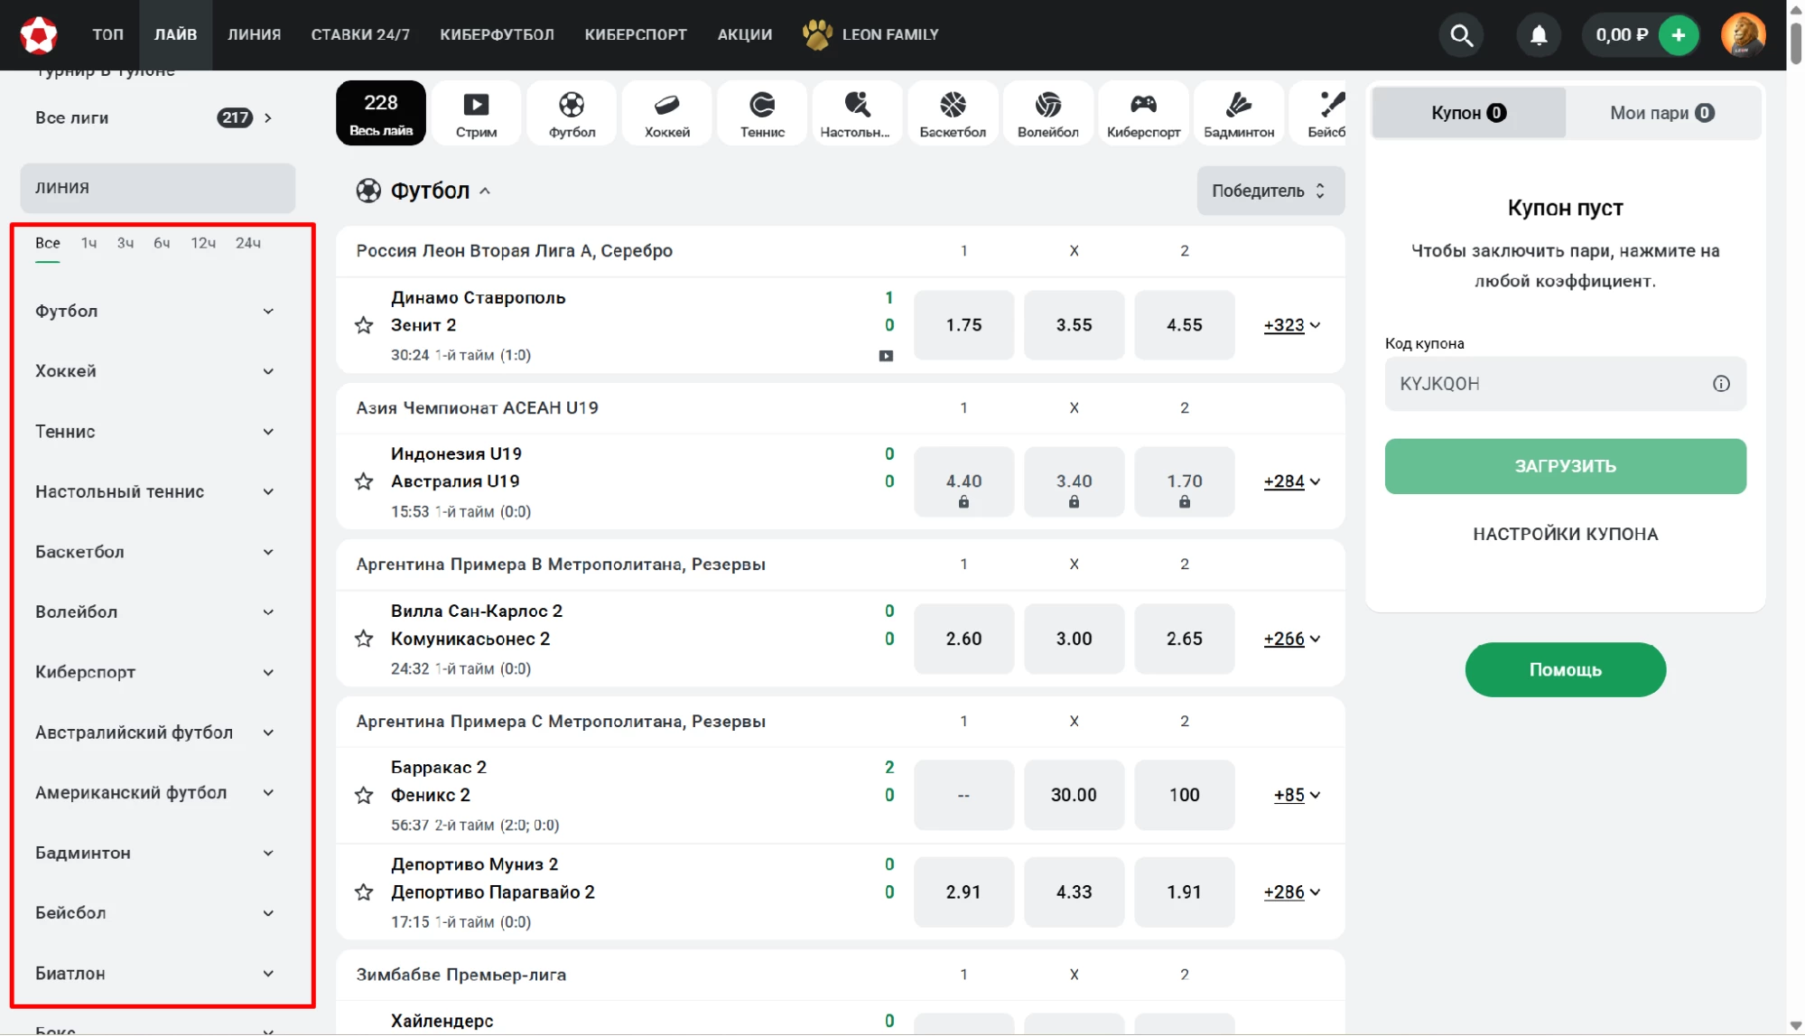This screenshot has height=1036, width=1805.
Task: Select the Баскетбол sport filter icon
Action: [x=953, y=113]
